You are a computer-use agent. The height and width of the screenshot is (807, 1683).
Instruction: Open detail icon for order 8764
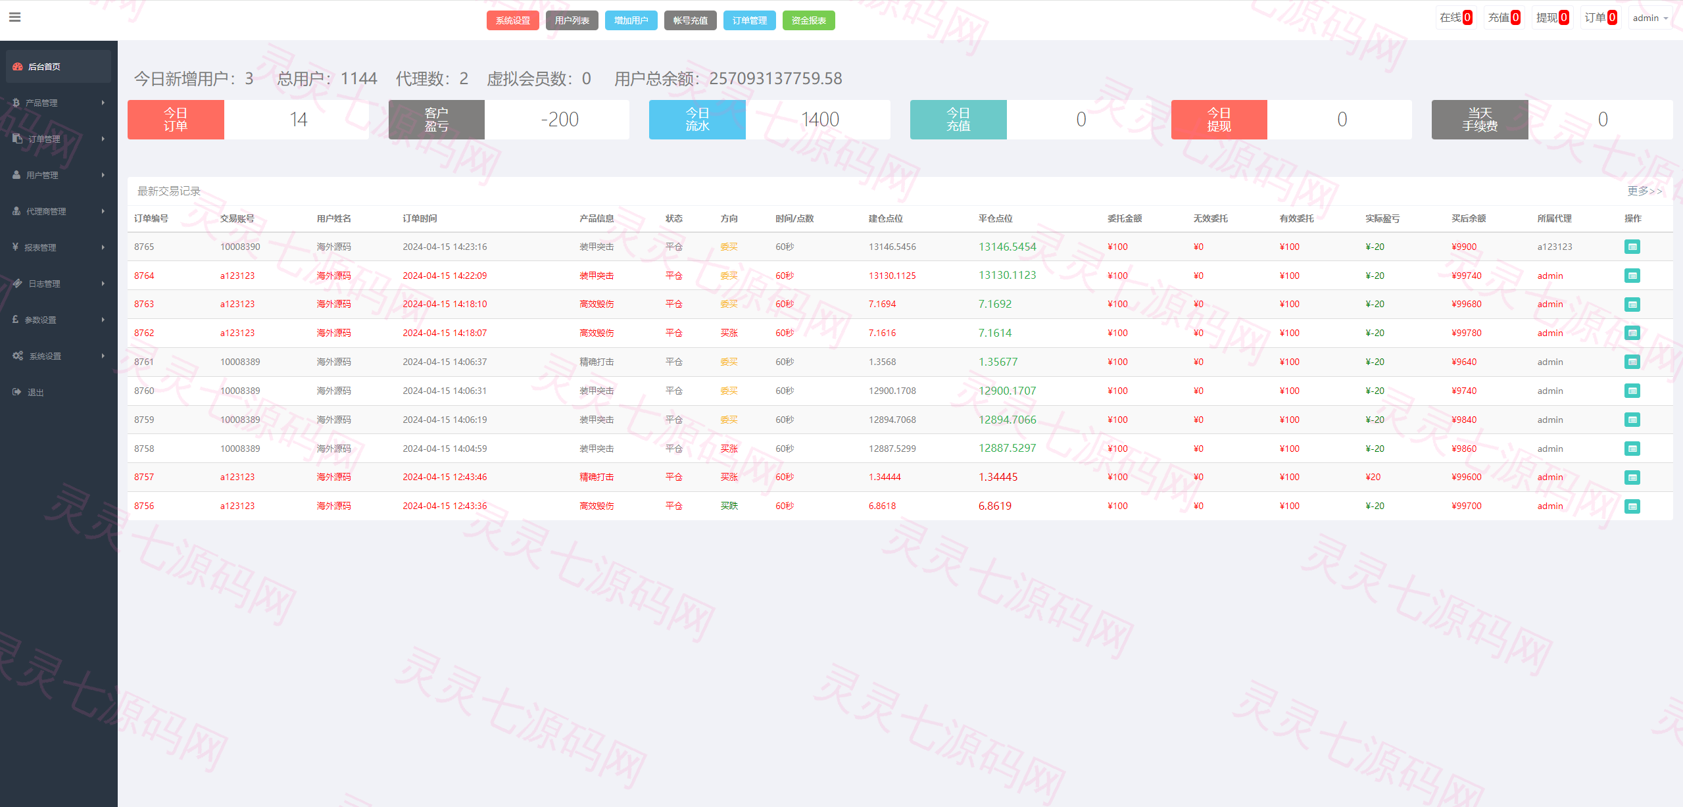coord(1632,276)
